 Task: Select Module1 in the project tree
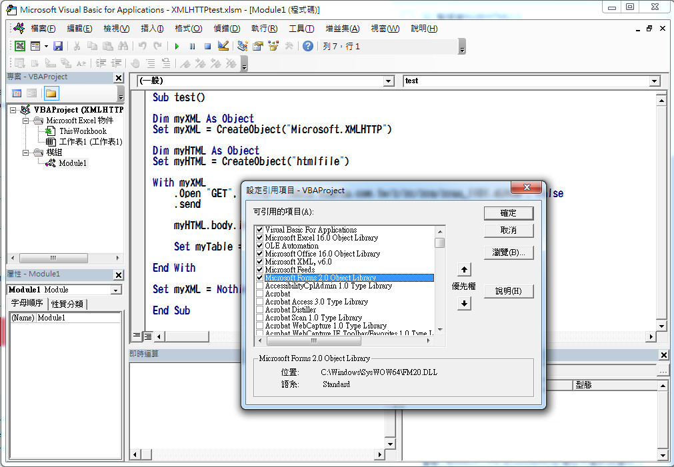(x=73, y=163)
